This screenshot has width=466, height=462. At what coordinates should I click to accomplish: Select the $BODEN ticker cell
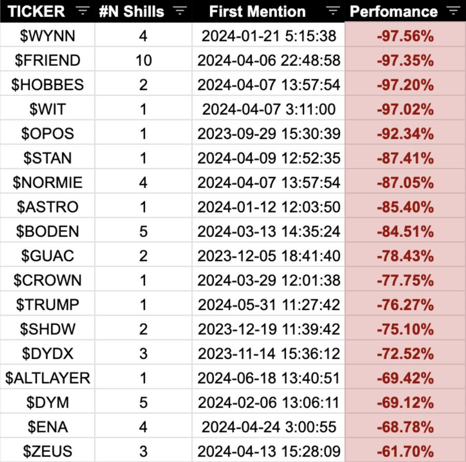(47, 232)
